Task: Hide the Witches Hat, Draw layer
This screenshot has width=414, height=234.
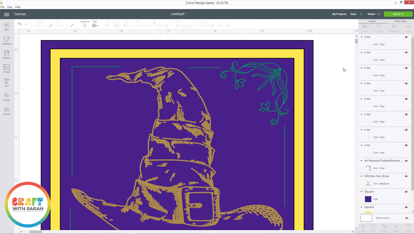Action: [406, 176]
